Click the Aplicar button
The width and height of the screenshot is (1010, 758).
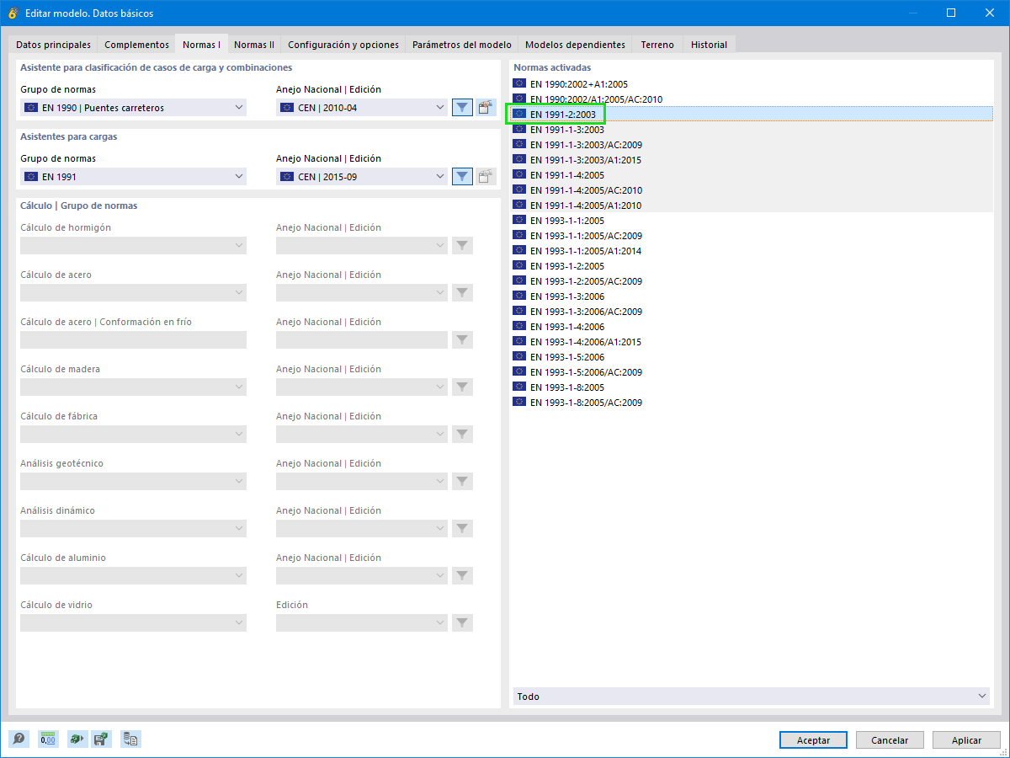[966, 740]
